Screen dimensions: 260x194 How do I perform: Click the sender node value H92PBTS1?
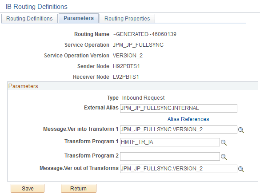[x=126, y=66]
